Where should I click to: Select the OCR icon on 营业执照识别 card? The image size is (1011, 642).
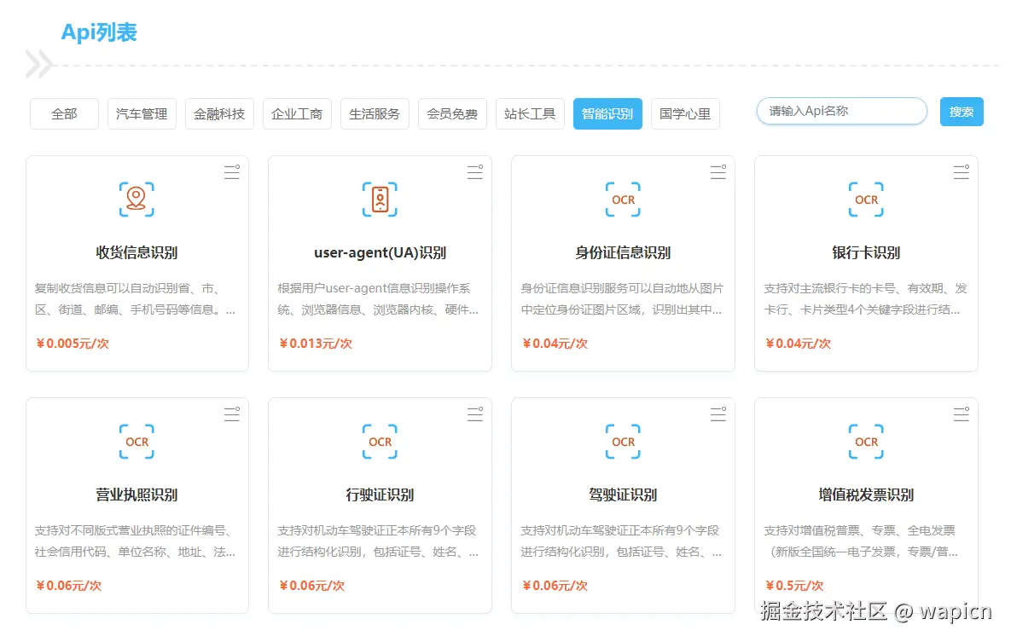(137, 442)
